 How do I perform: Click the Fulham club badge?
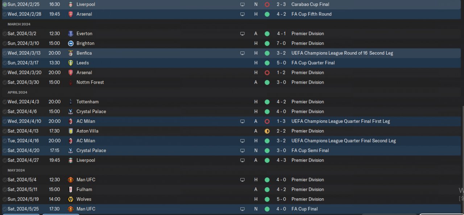70,190
